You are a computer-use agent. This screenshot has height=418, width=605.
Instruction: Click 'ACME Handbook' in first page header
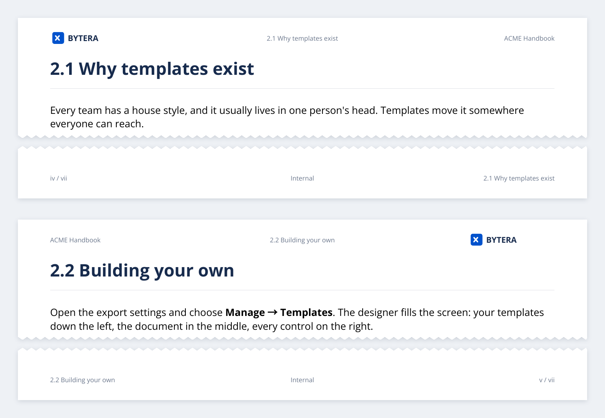pyautogui.click(x=529, y=38)
